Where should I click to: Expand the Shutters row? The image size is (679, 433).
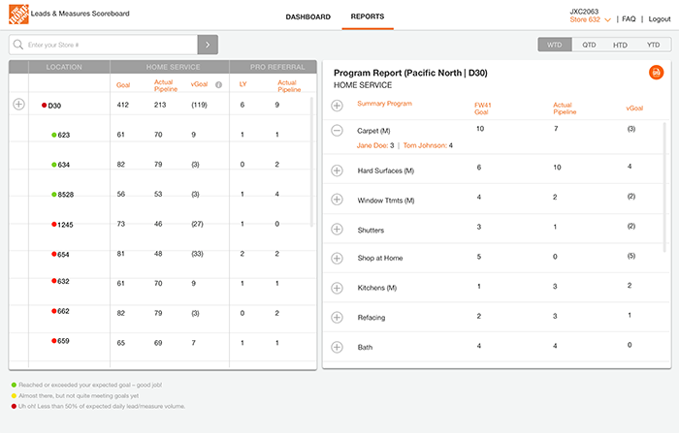tap(337, 229)
